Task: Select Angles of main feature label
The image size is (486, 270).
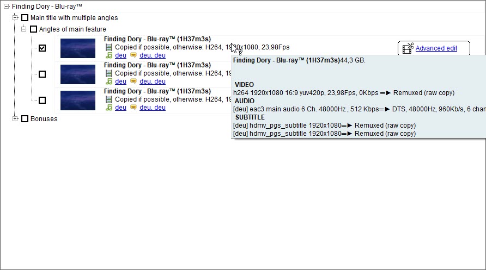Action: point(72,29)
